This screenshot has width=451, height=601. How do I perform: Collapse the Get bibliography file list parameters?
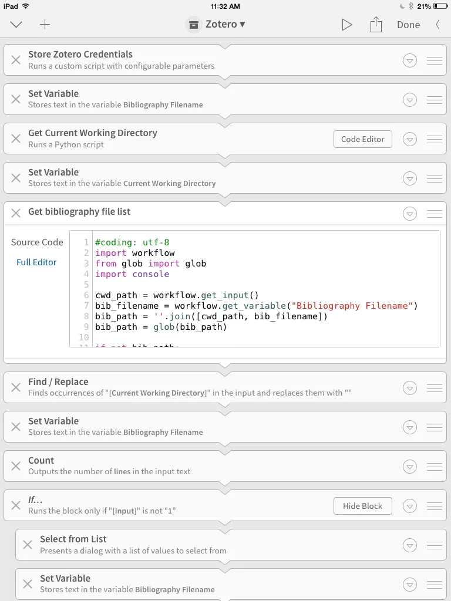point(409,214)
